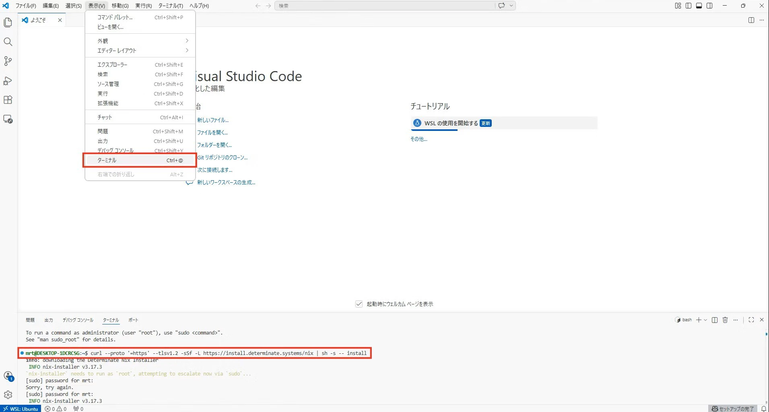Click WSL: Ubuntu remote indicator
Screen dimensions: 769x412
[x=21, y=409]
